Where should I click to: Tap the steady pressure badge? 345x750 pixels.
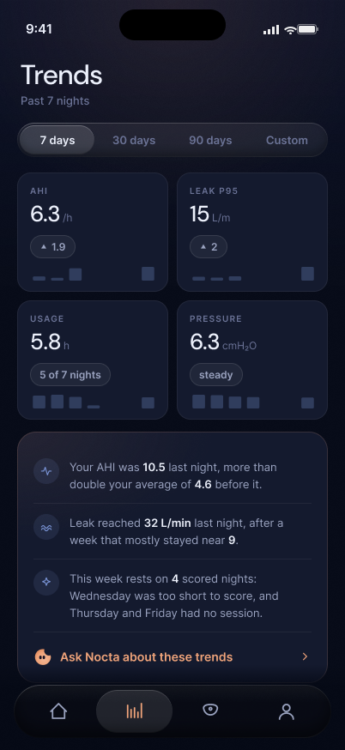[215, 374]
